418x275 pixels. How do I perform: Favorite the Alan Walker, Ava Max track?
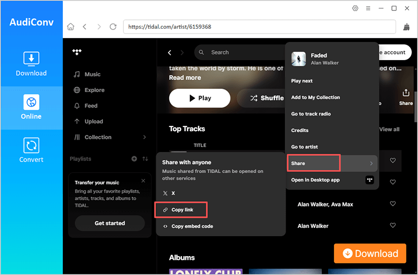(x=393, y=203)
